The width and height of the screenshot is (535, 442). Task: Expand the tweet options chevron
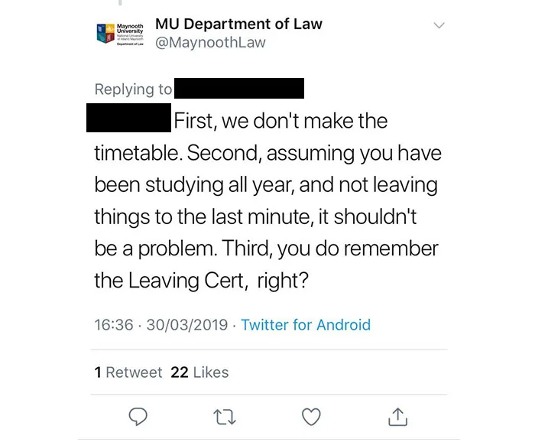point(439,25)
